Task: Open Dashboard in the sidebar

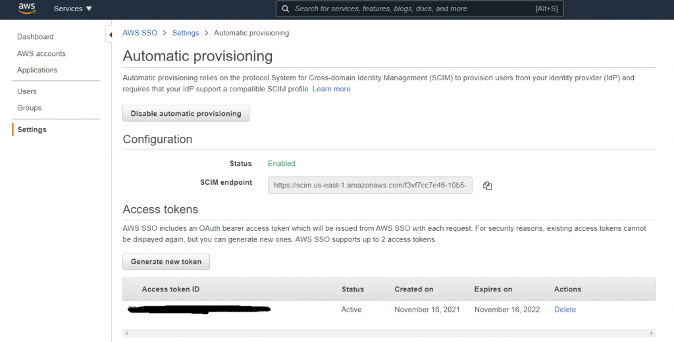Action: (36, 37)
